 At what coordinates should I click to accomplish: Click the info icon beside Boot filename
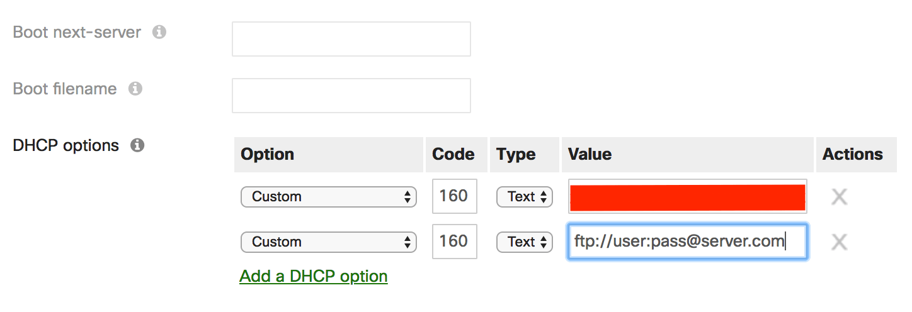coord(135,89)
